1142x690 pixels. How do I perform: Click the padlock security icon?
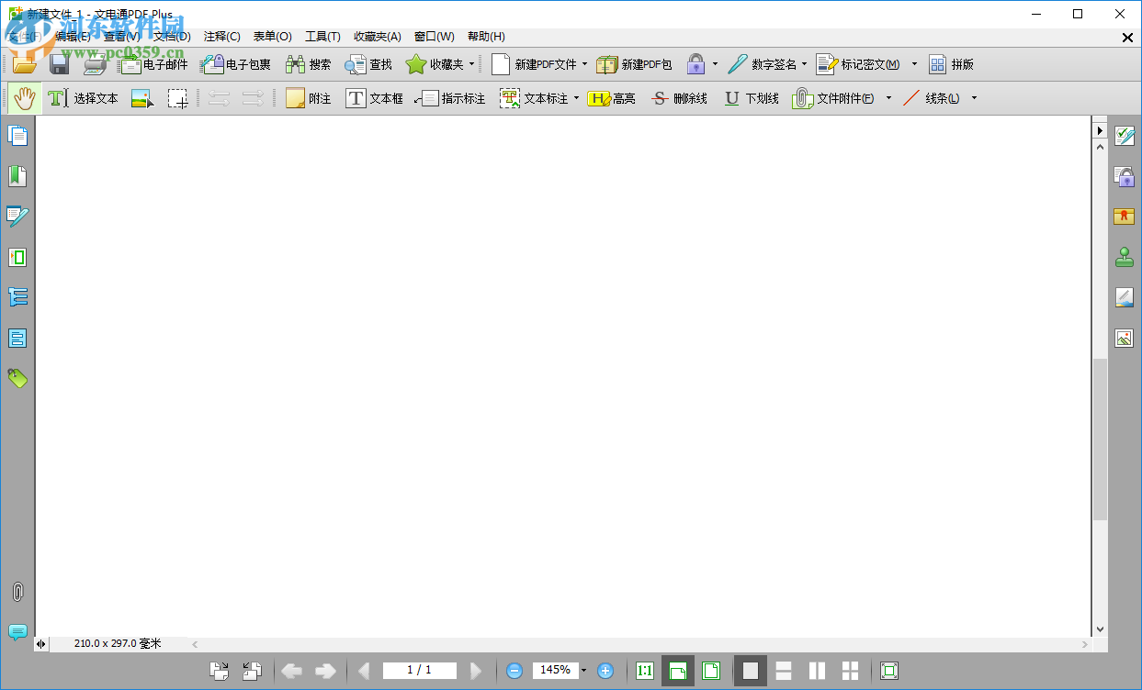(x=696, y=64)
